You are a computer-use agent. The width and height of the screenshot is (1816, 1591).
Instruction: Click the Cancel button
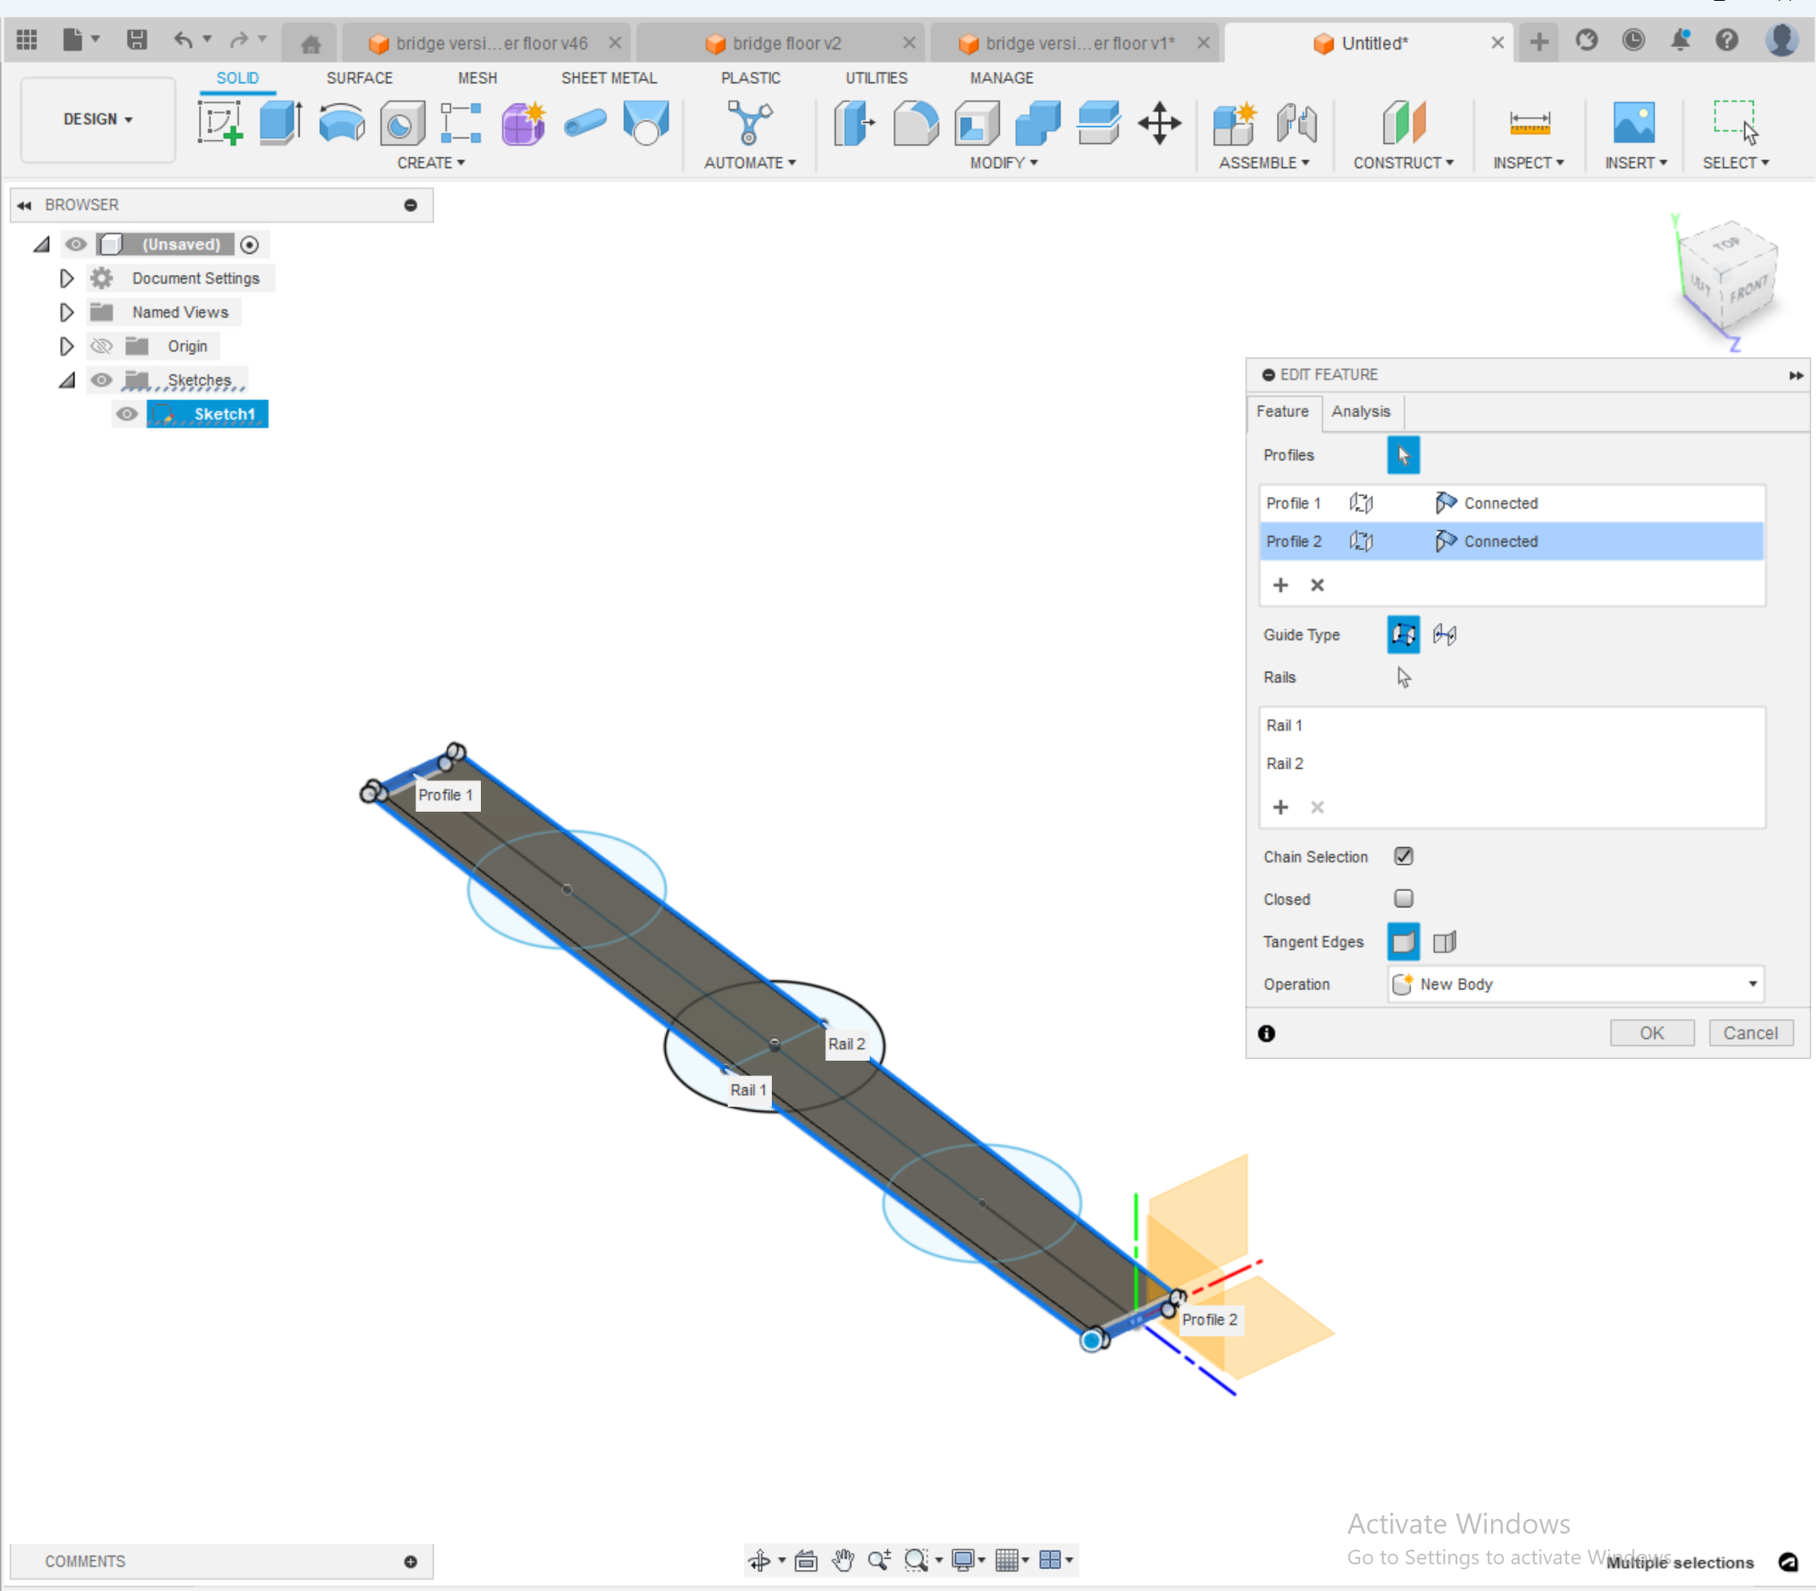click(1750, 1032)
